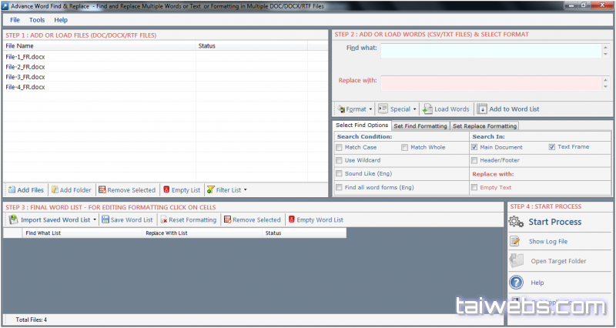Enable the Match Case checkbox

tap(340, 147)
